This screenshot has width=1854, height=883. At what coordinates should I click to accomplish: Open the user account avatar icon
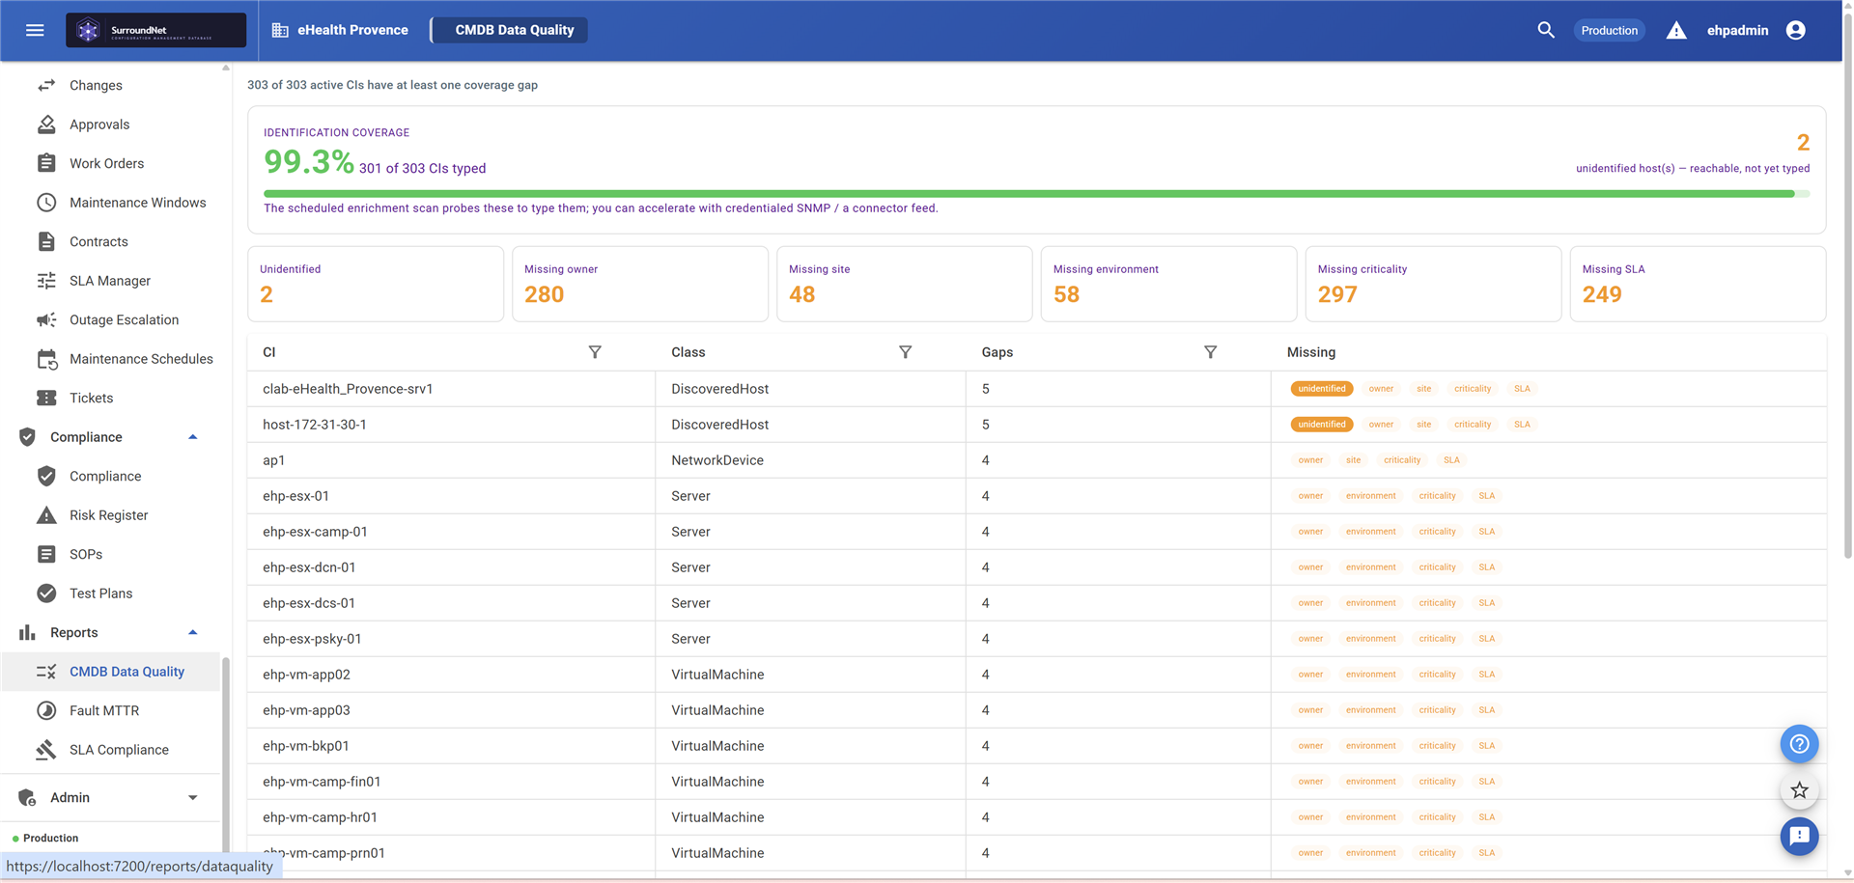pyautogui.click(x=1796, y=30)
